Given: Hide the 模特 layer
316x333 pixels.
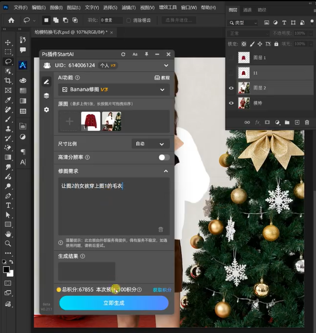Looking at the screenshot, I should coord(231,103).
